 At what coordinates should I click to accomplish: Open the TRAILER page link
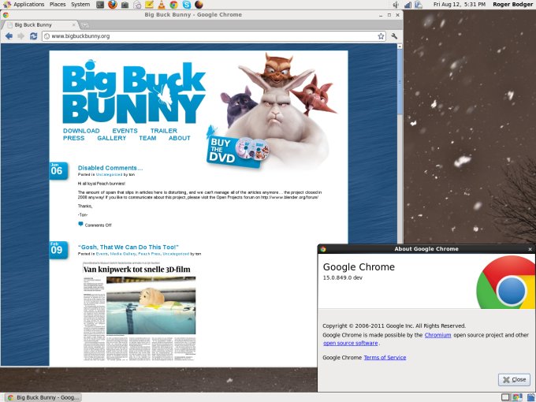pyautogui.click(x=164, y=131)
